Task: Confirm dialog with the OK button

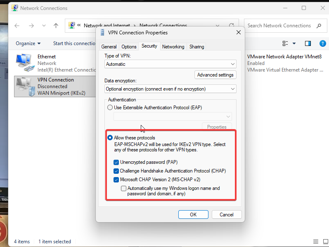Action: [193, 215]
